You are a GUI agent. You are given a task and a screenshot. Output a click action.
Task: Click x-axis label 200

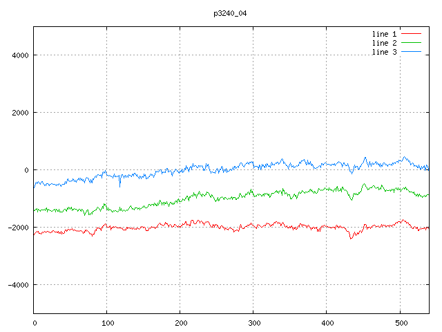[x=181, y=323]
